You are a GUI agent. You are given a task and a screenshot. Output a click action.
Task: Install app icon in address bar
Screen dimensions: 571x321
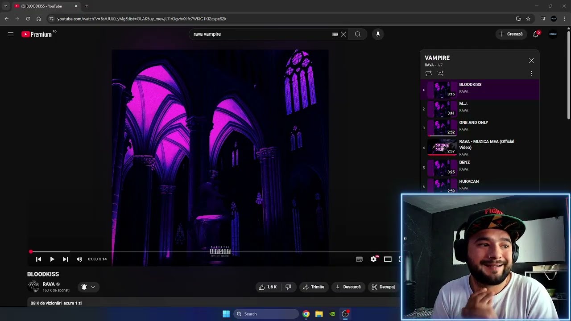518,19
